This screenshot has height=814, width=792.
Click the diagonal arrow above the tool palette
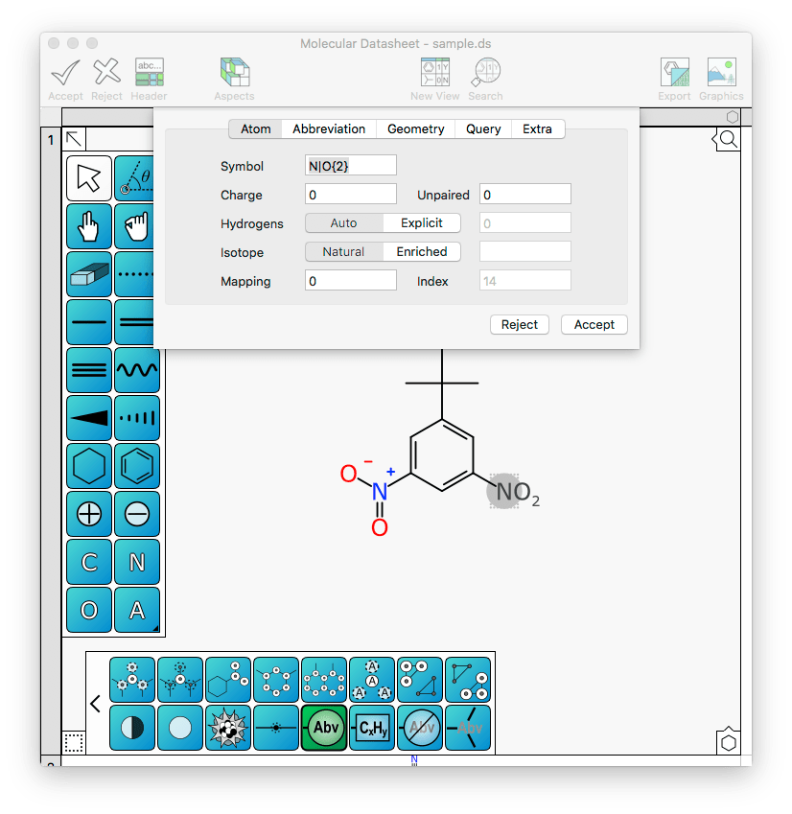click(x=74, y=140)
